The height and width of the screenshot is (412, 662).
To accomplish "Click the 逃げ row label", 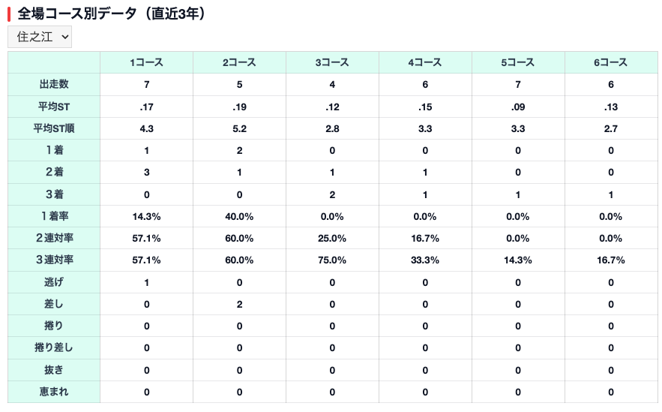I will click(54, 282).
